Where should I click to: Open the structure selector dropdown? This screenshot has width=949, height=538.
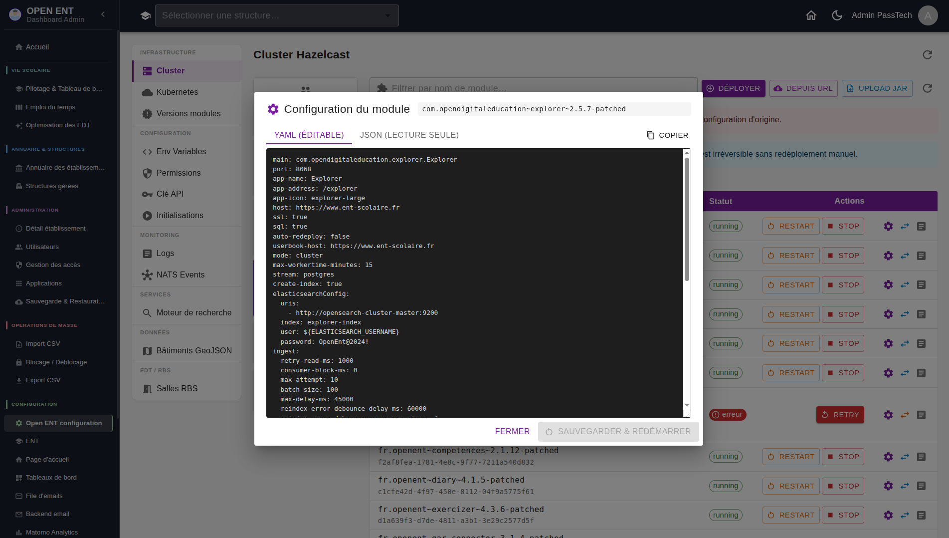(277, 15)
